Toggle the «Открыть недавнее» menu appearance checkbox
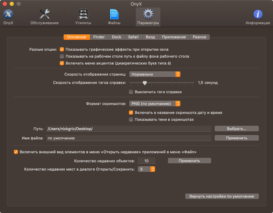Image resolution: width=273 pixels, height=213 pixels. (16, 152)
